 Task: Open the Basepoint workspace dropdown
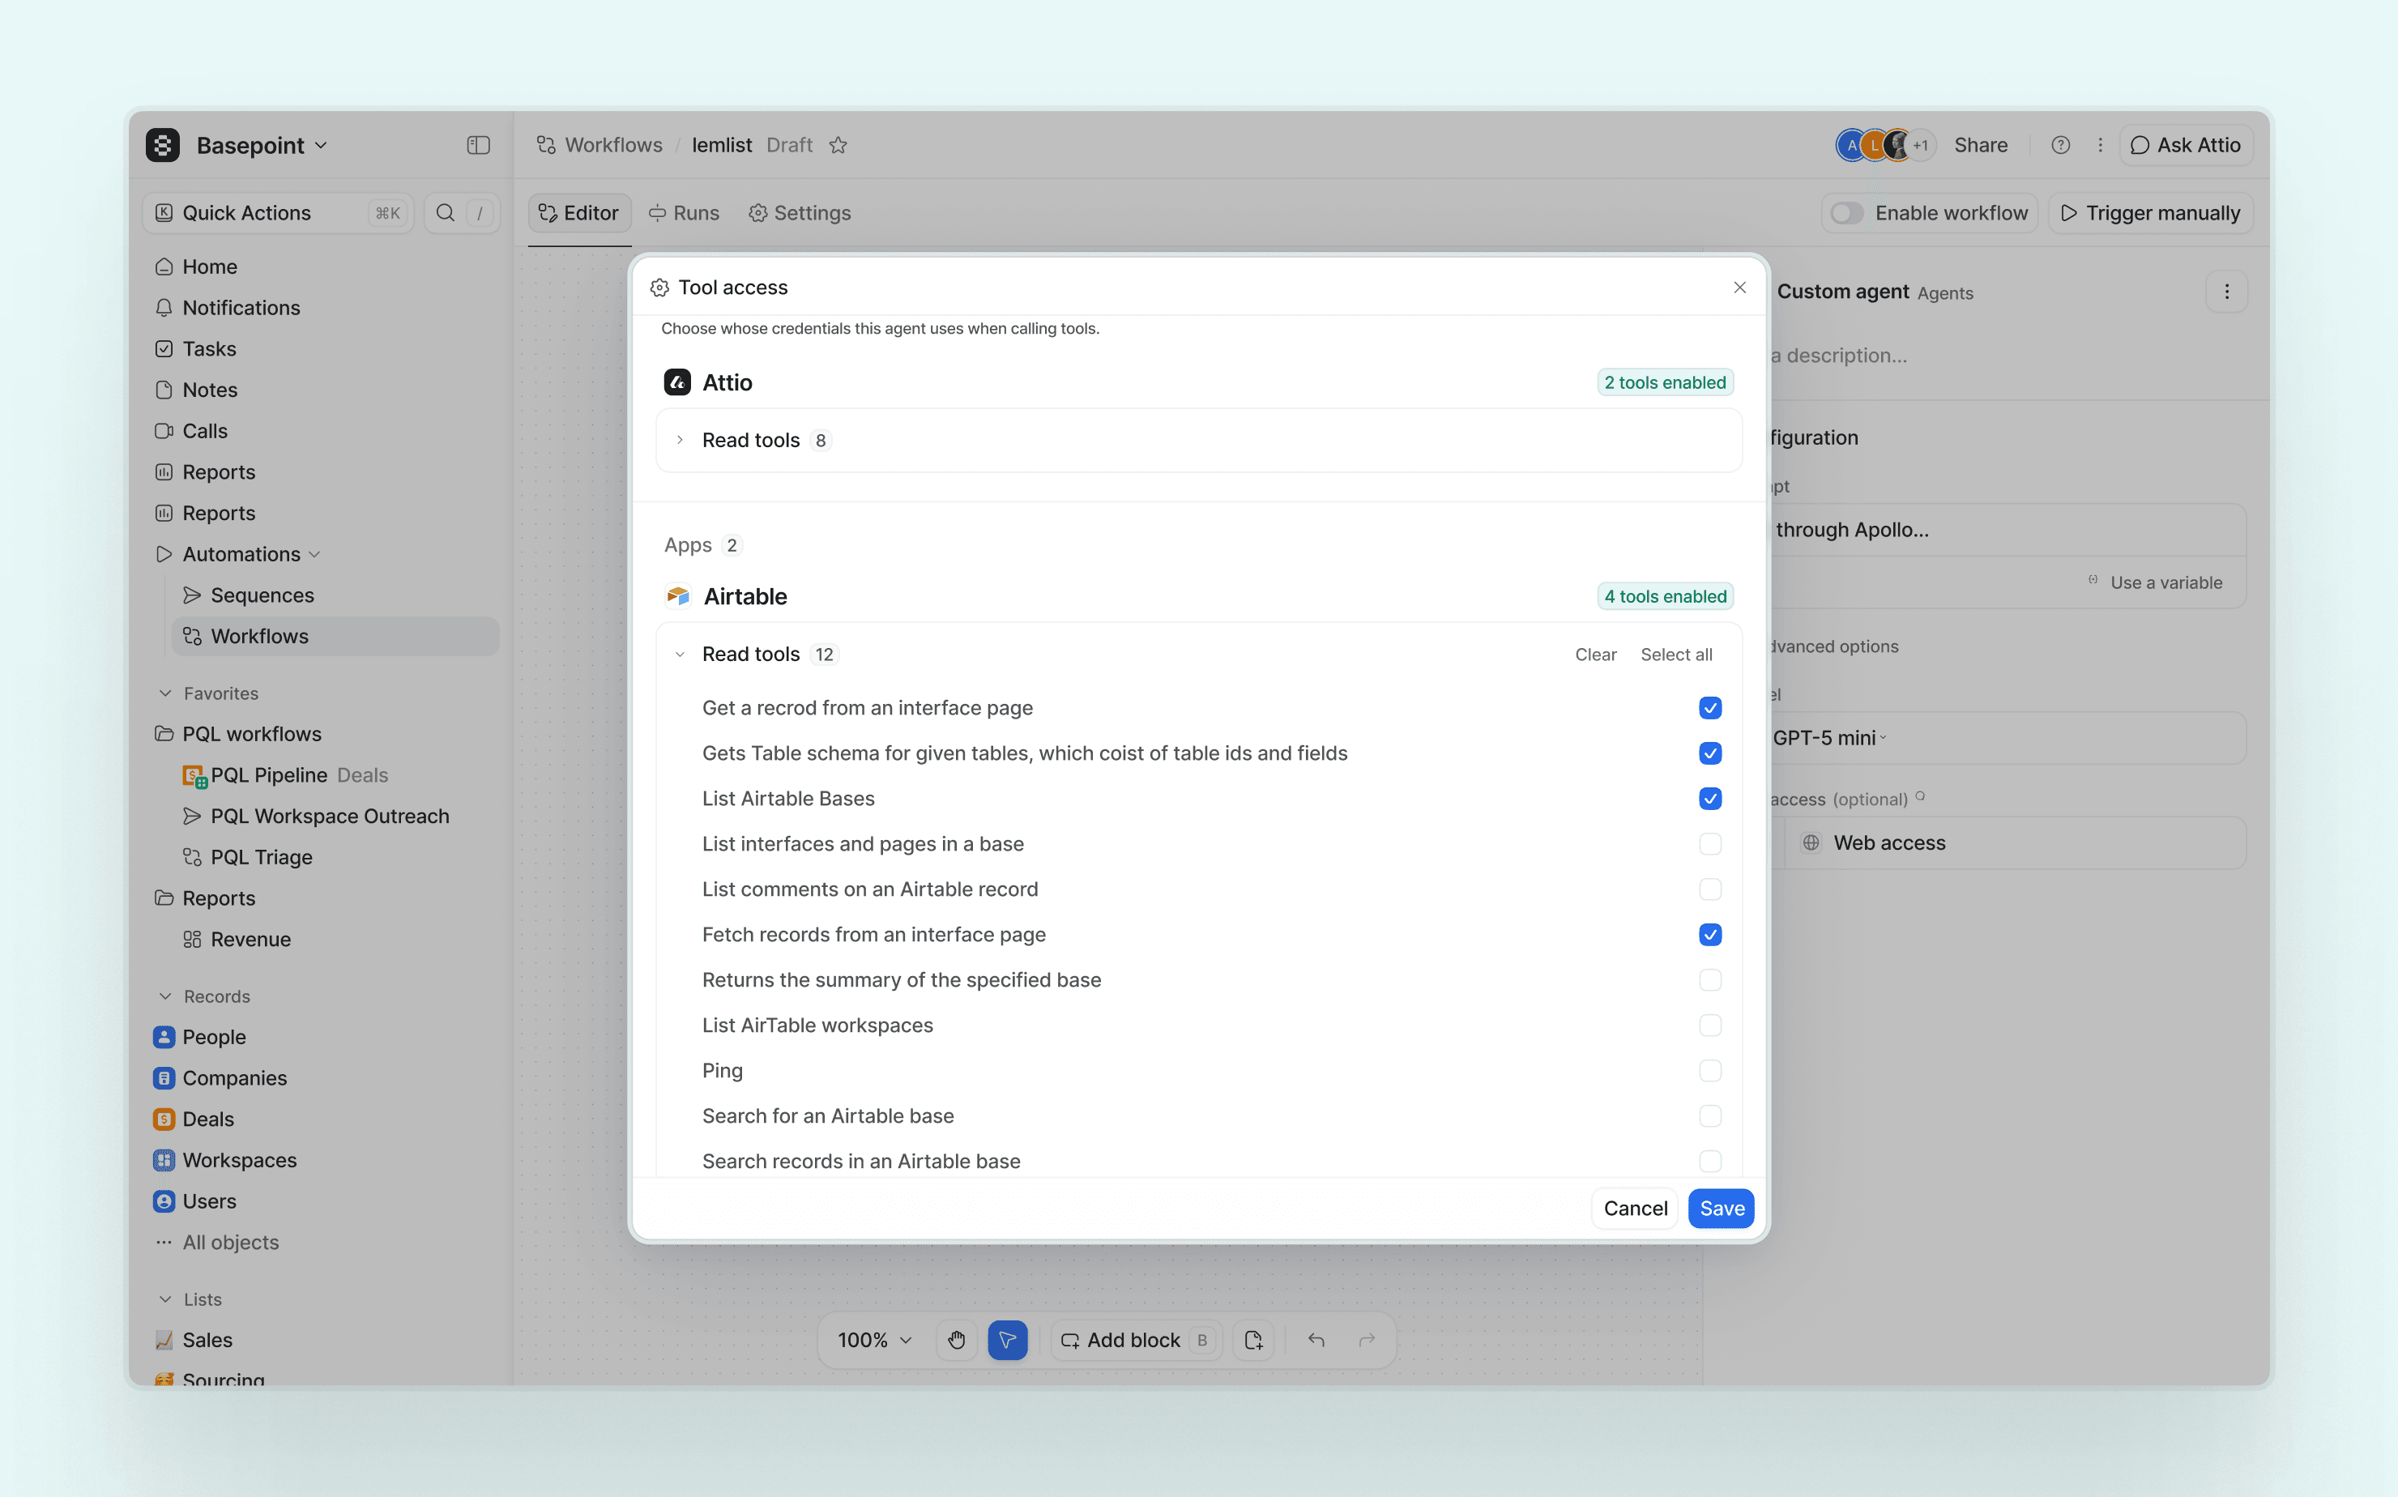[262, 146]
